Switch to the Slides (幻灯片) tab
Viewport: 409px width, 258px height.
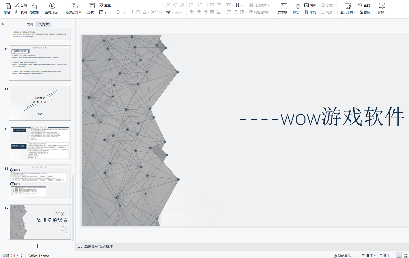(x=44, y=24)
